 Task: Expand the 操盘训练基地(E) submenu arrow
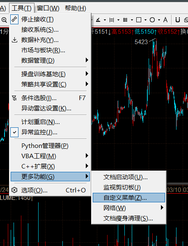coord(87,74)
